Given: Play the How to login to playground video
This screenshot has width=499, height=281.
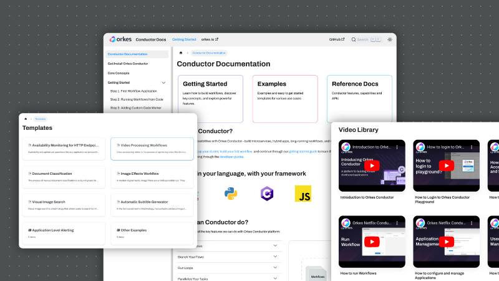Looking at the screenshot, I should coord(446,165).
